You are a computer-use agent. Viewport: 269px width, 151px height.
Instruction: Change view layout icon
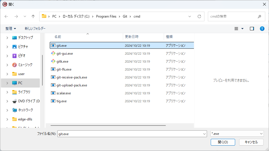coord(236,29)
